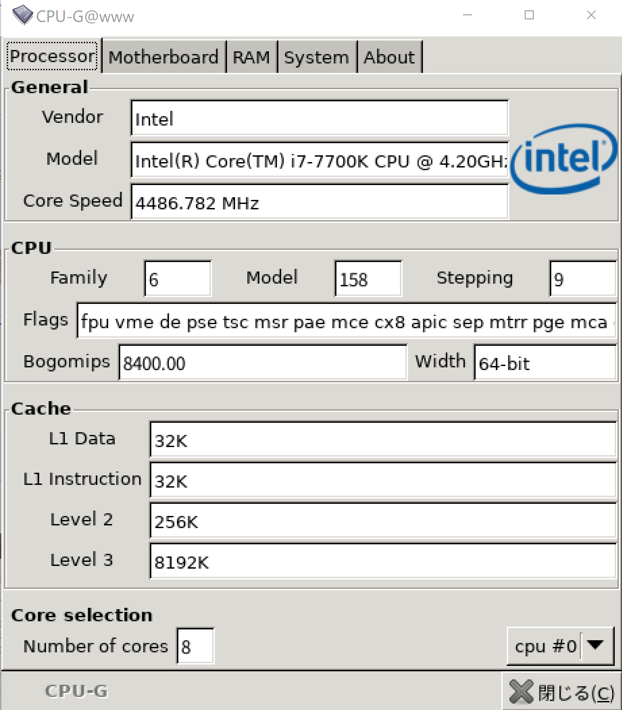The height and width of the screenshot is (710, 622).
Task: Click the Intel logo image
Action: (x=564, y=158)
